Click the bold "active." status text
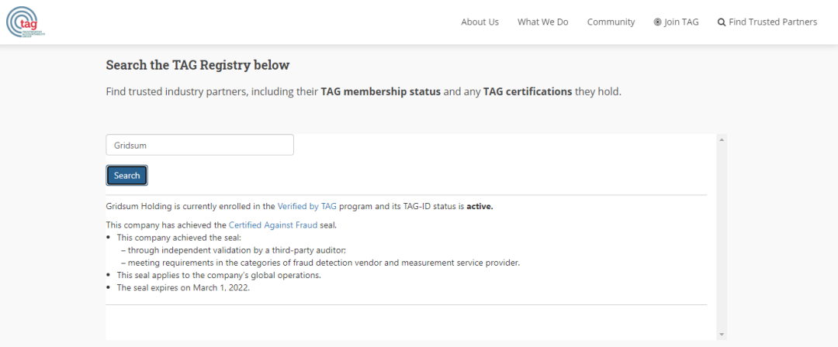Screen dimensions: 838x347 pos(480,207)
